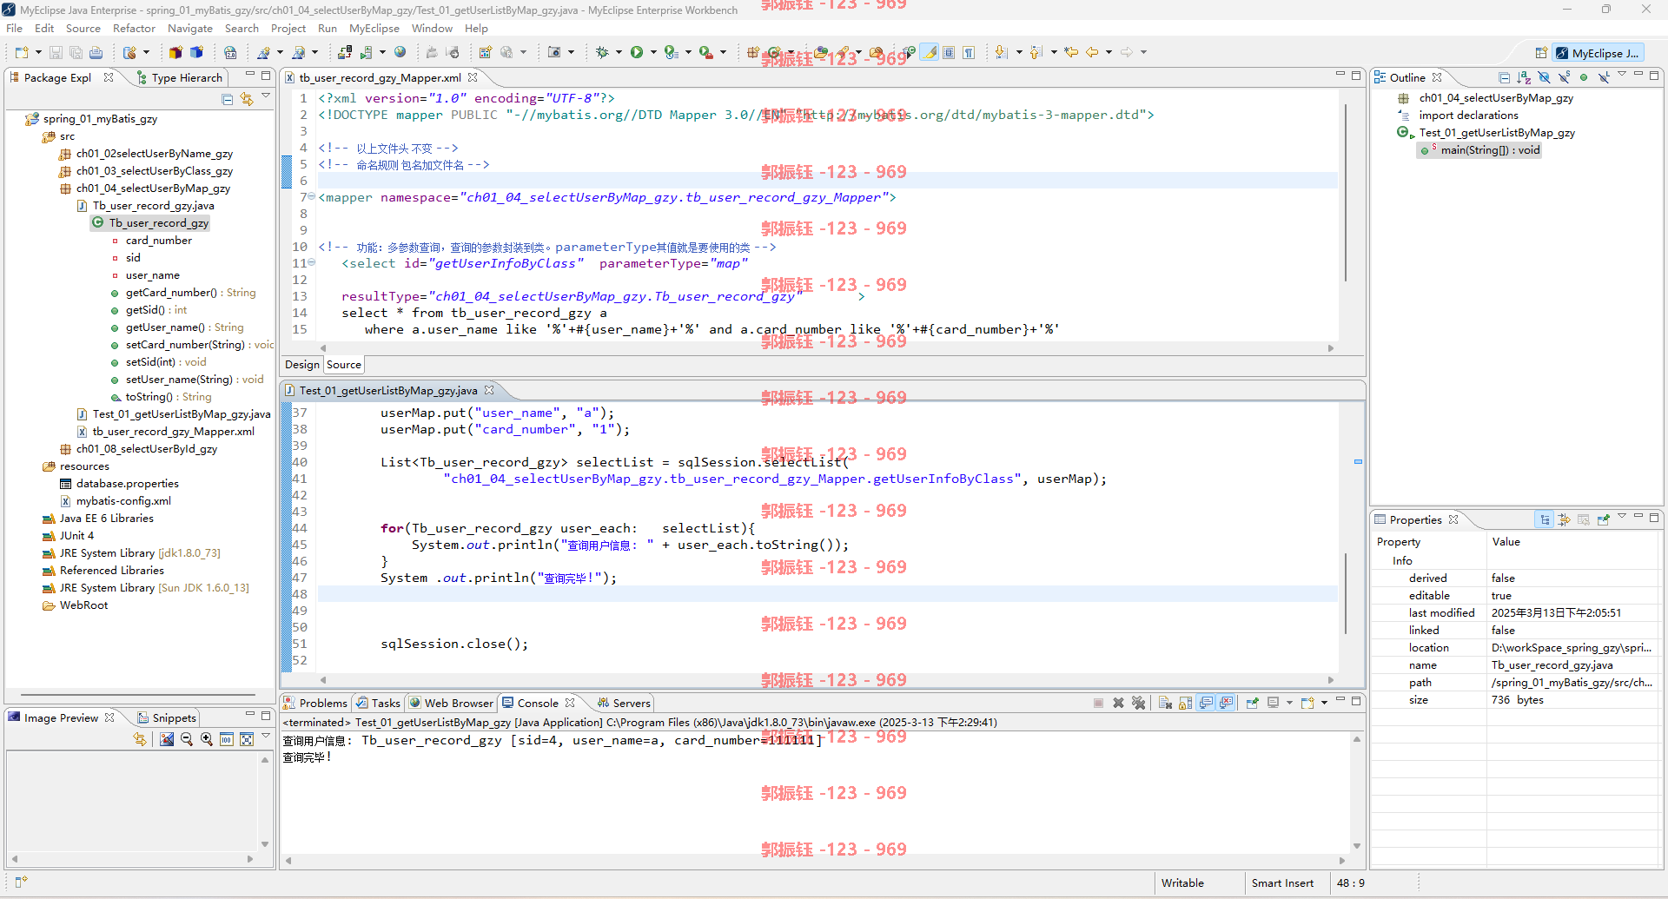Viewport: 1668px width, 899px height.
Task: Collapse the select element fold on line 11
Action: point(312,263)
